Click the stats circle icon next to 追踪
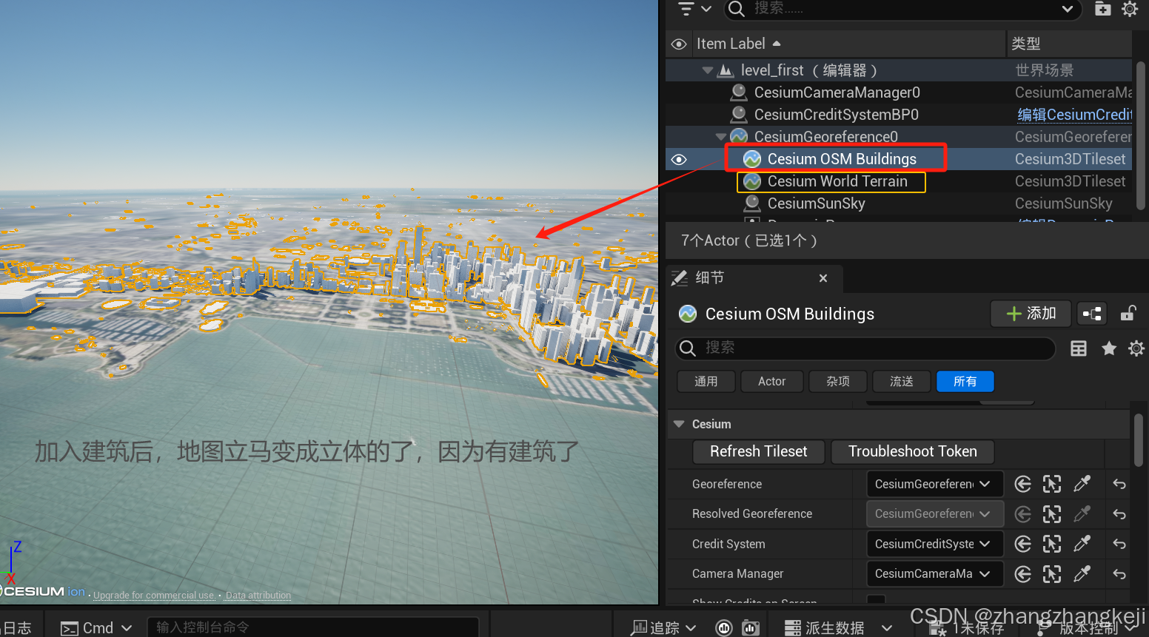 [x=724, y=628]
